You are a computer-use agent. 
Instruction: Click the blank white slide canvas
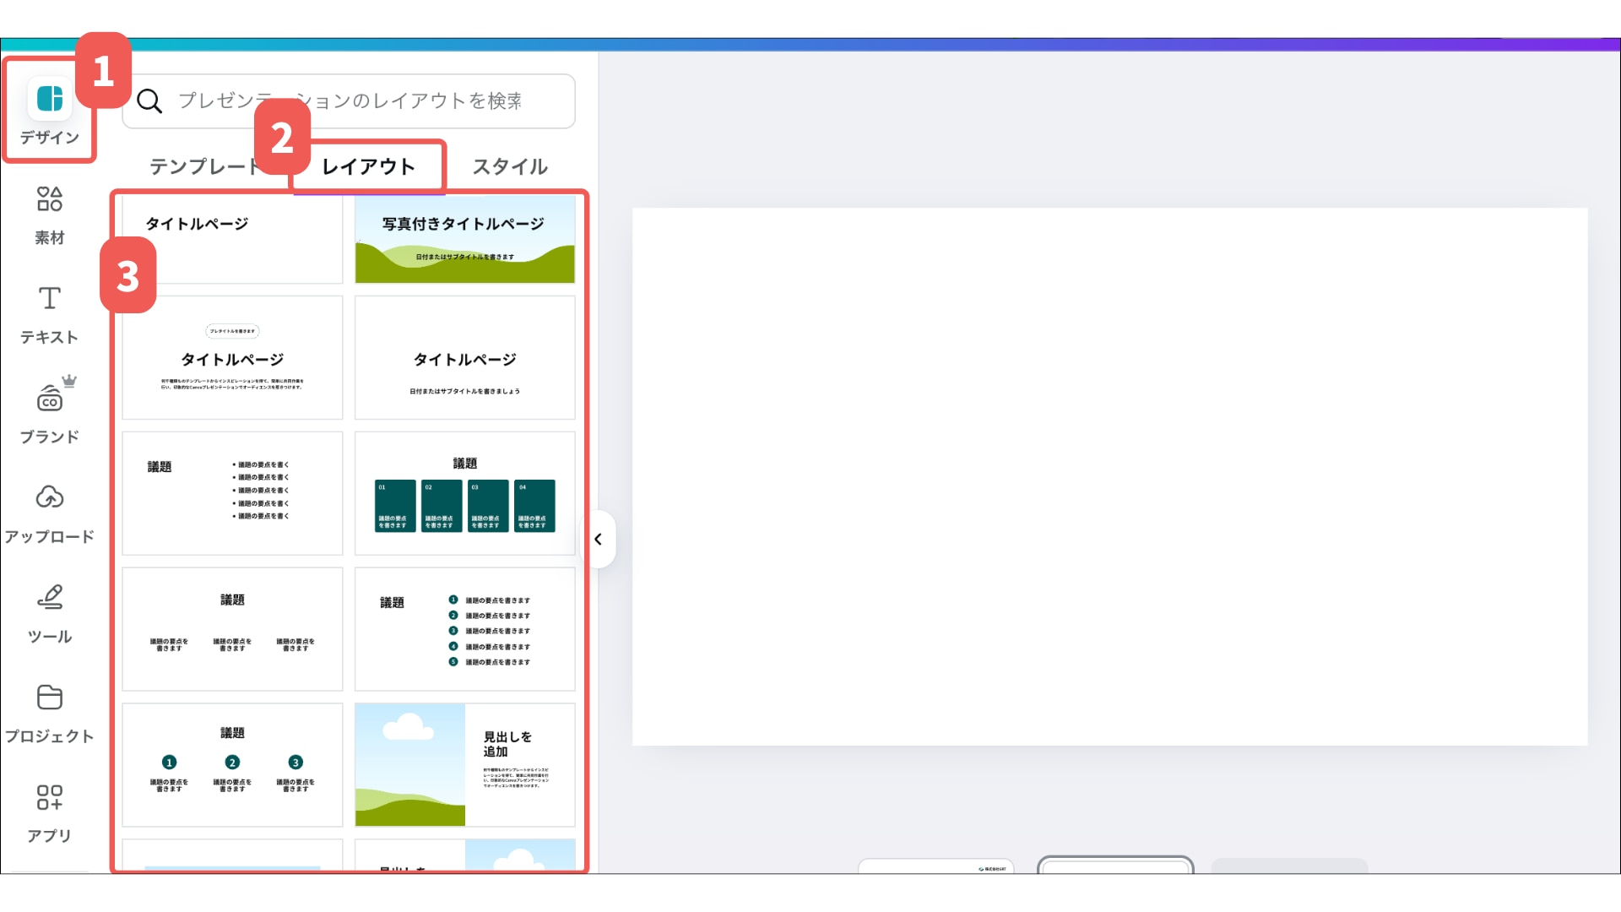1109,476
